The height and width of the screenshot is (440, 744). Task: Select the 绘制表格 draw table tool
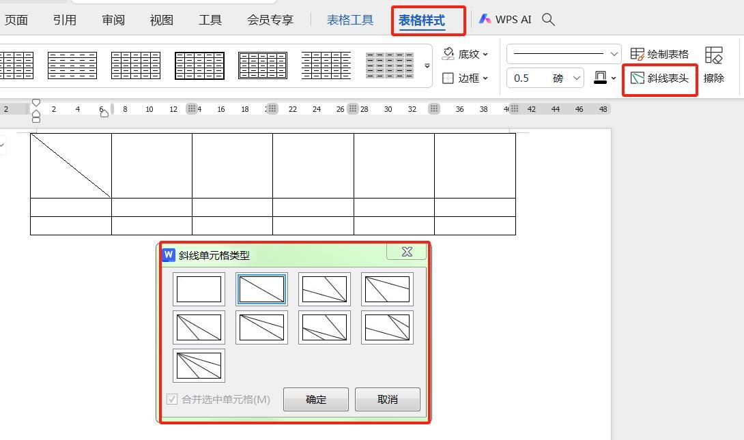click(659, 54)
